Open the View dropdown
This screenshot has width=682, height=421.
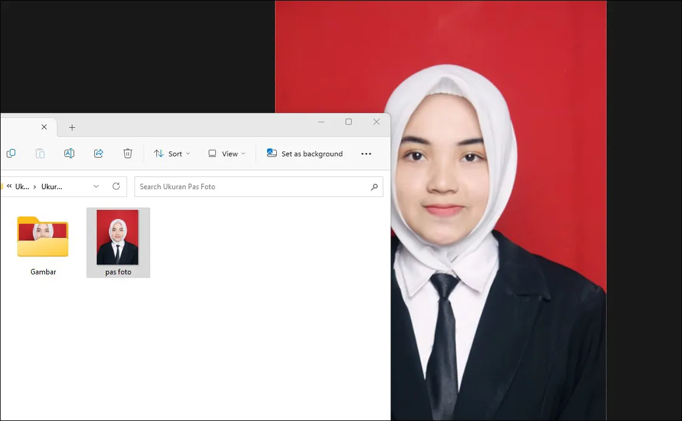coord(226,153)
